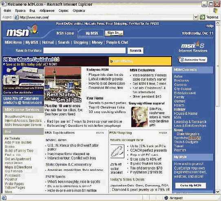Open the Business channel link
This screenshot has width=221, height=201.
pos(181,80)
